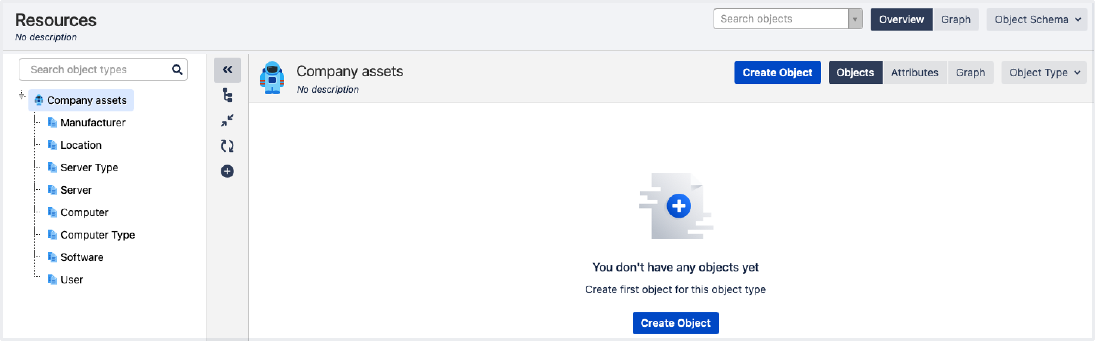Open the Object Schema dropdown

coord(1036,19)
